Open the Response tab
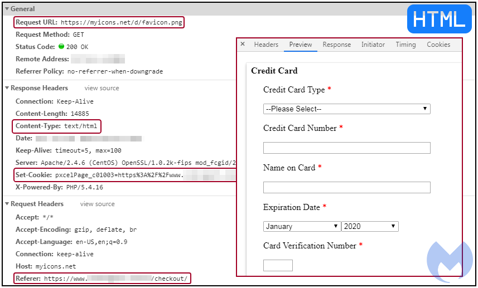The width and height of the screenshot is (478, 288). (x=337, y=45)
